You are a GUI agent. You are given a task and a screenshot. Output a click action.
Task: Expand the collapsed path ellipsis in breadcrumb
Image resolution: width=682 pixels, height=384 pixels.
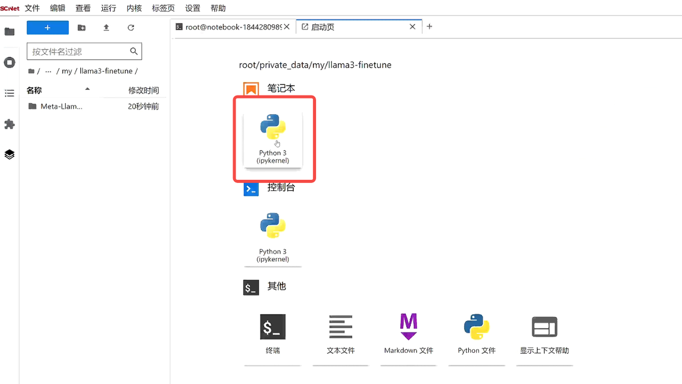[48, 71]
